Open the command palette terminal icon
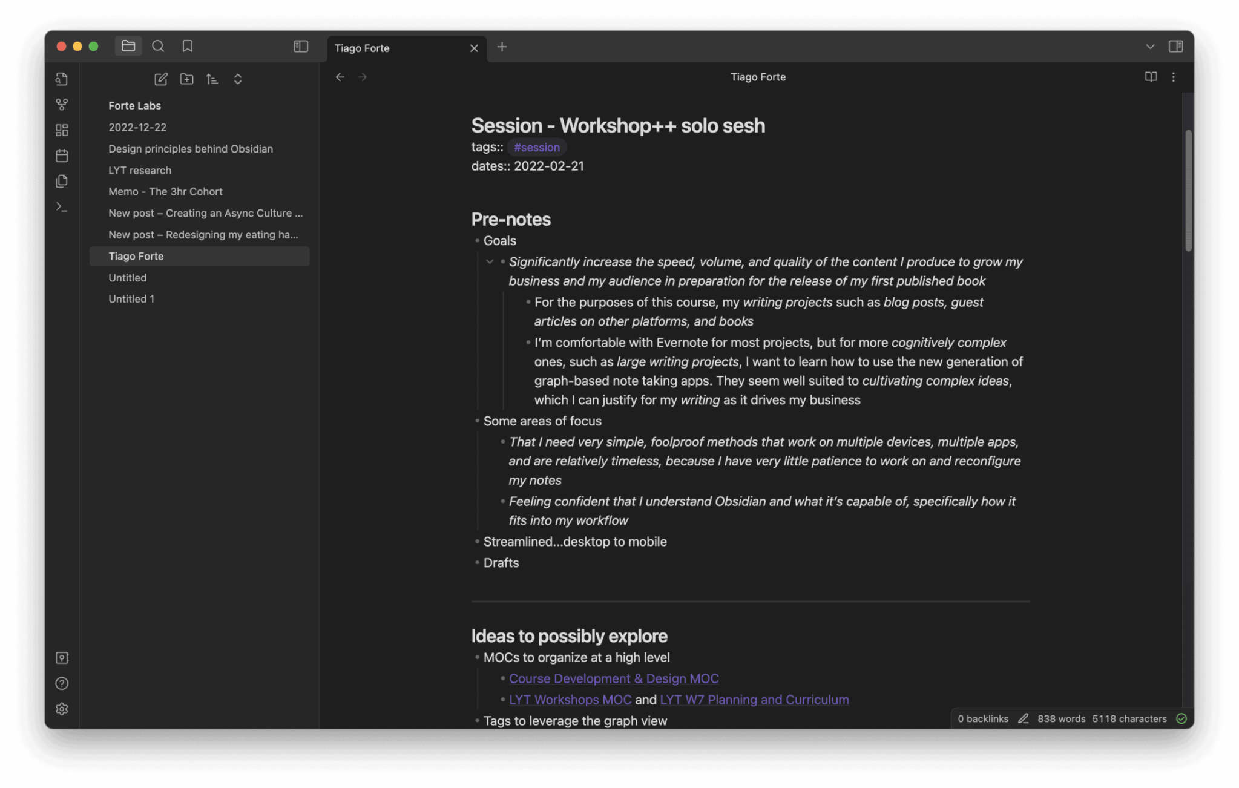 click(62, 206)
